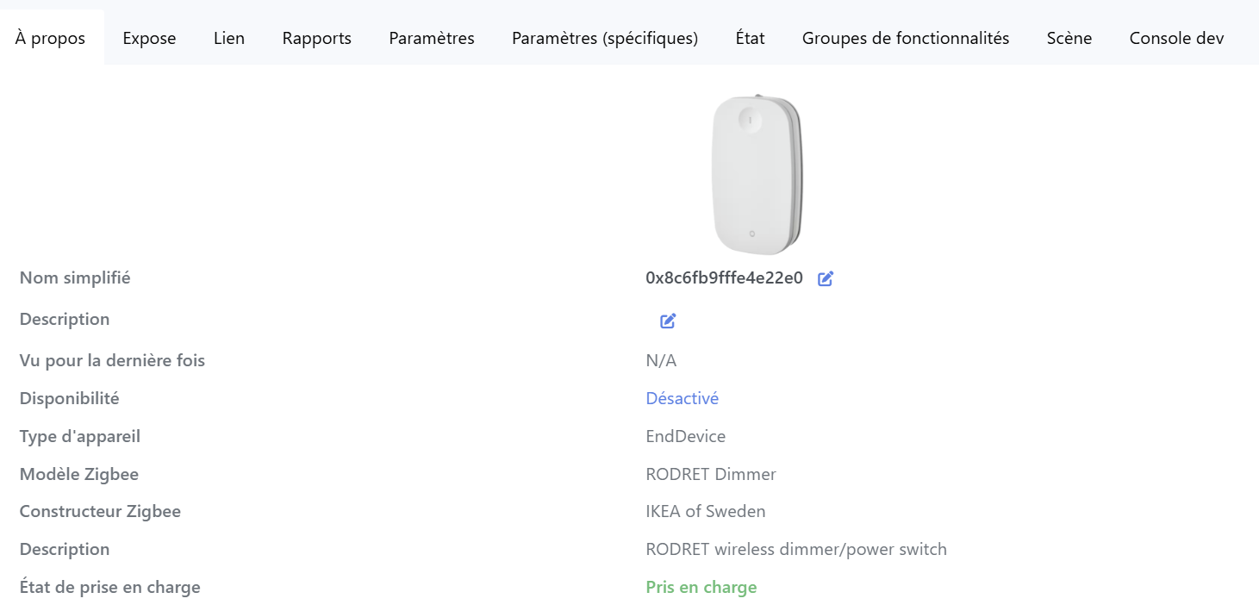Click the RODRET dimmer device image
This screenshot has height=611, width=1259.
[x=757, y=175]
